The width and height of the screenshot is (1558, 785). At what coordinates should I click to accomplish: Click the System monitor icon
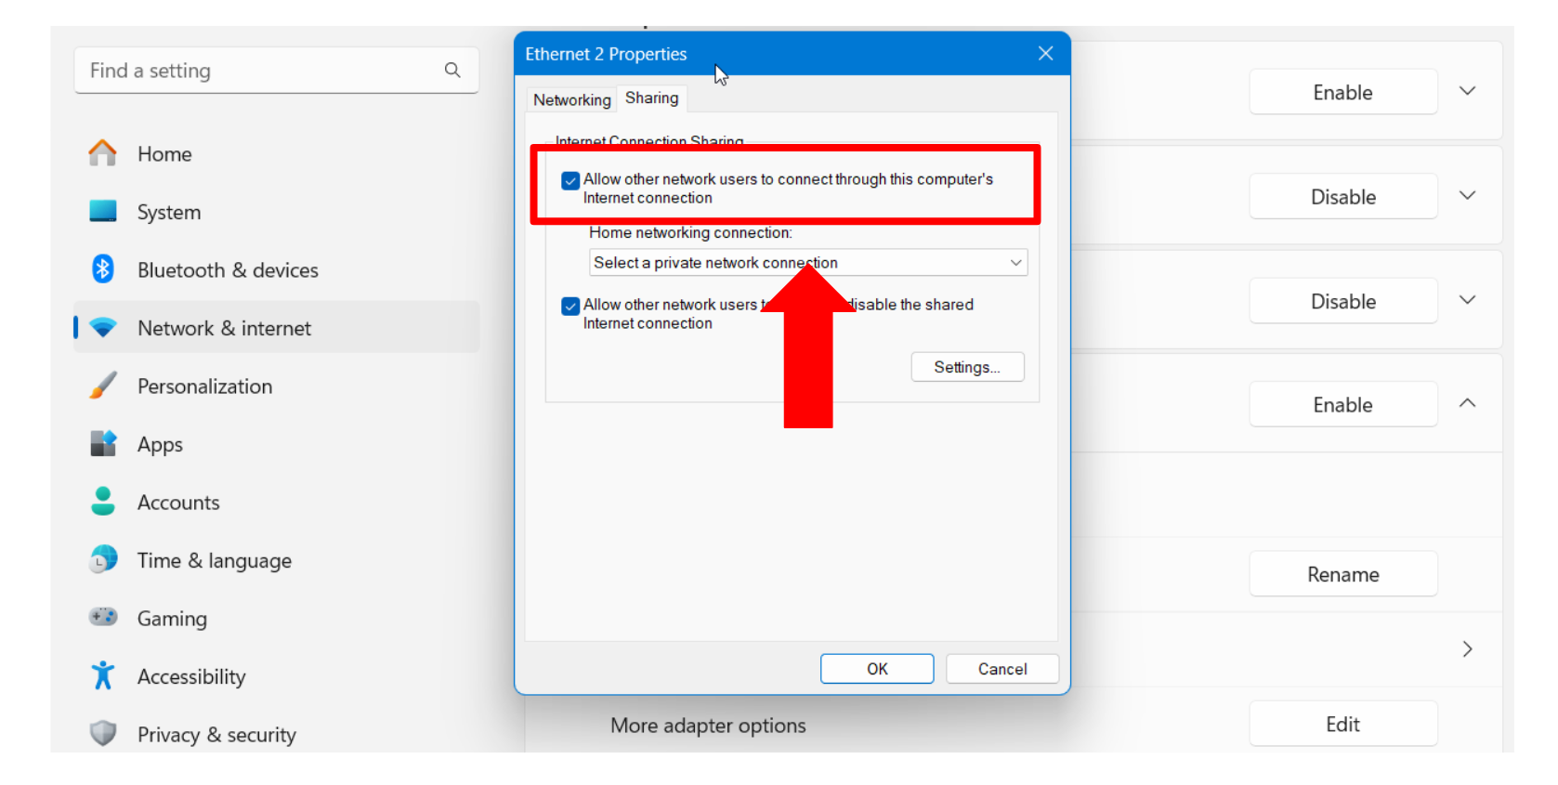click(x=102, y=211)
